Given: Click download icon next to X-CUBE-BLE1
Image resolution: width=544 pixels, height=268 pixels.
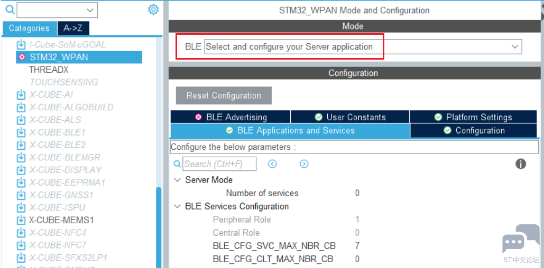Looking at the screenshot, I should [x=22, y=132].
